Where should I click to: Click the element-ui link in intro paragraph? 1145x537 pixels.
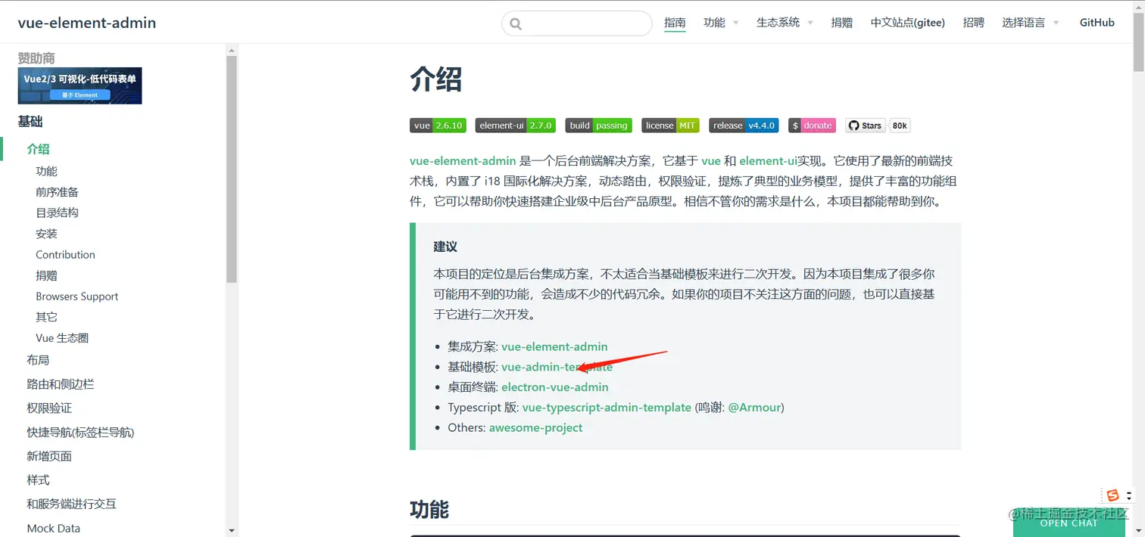pyautogui.click(x=768, y=161)
